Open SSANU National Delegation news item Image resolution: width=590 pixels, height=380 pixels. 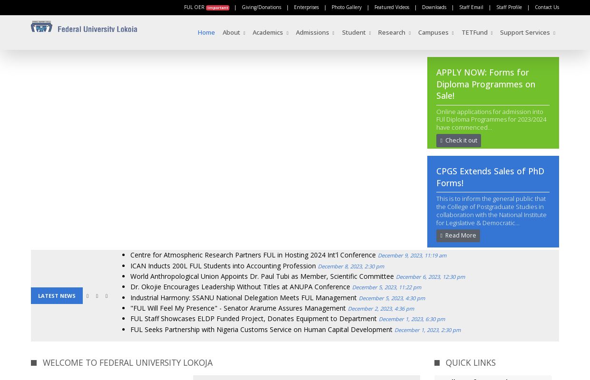(244, 298)
